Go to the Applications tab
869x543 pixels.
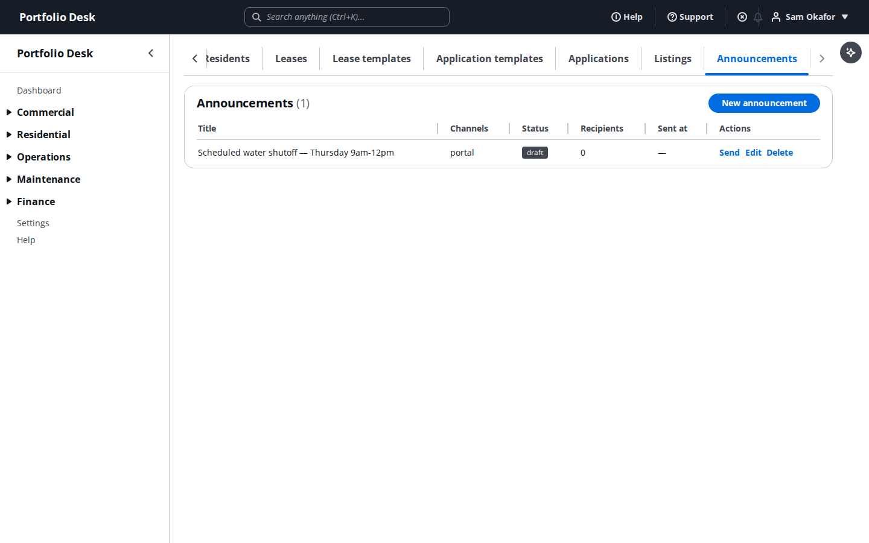coord(599,59)
